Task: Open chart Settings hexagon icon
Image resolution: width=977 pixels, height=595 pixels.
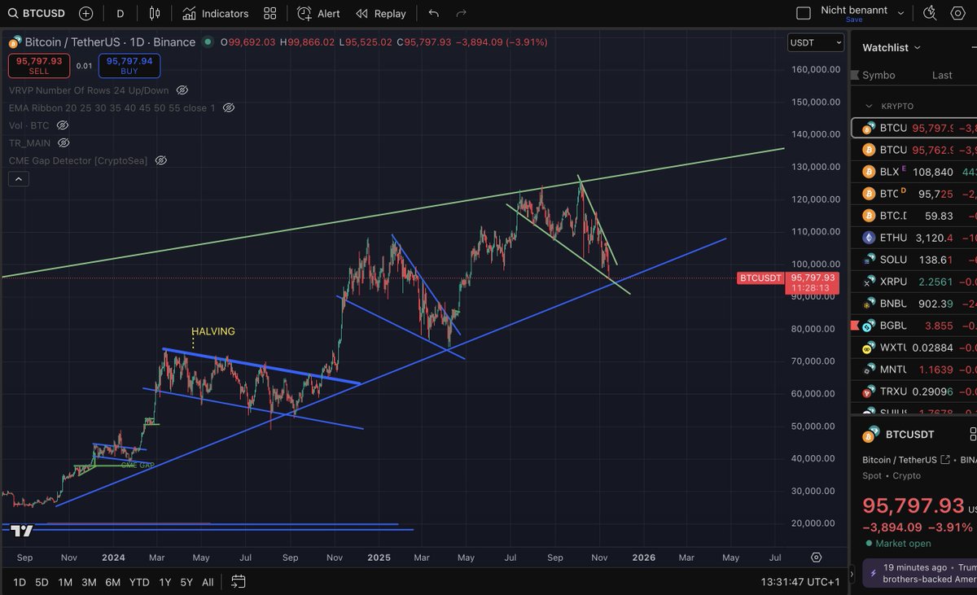Action: click(x=958, y=12)
